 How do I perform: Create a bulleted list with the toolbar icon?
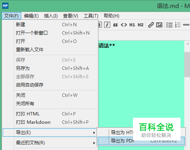[169, 25]
